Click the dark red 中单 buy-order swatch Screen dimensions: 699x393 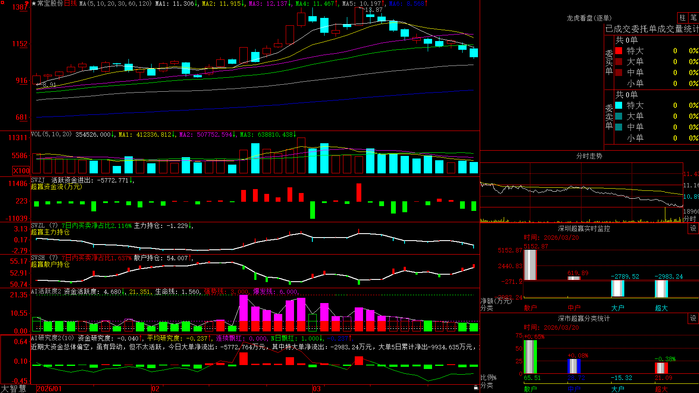(x=619, y=72)
